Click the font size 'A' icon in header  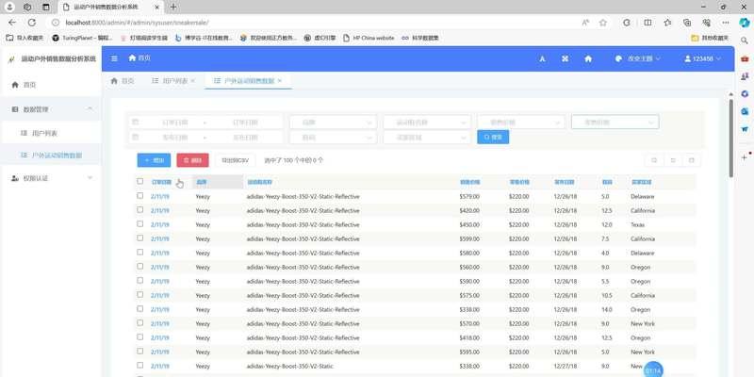point(543,58)
